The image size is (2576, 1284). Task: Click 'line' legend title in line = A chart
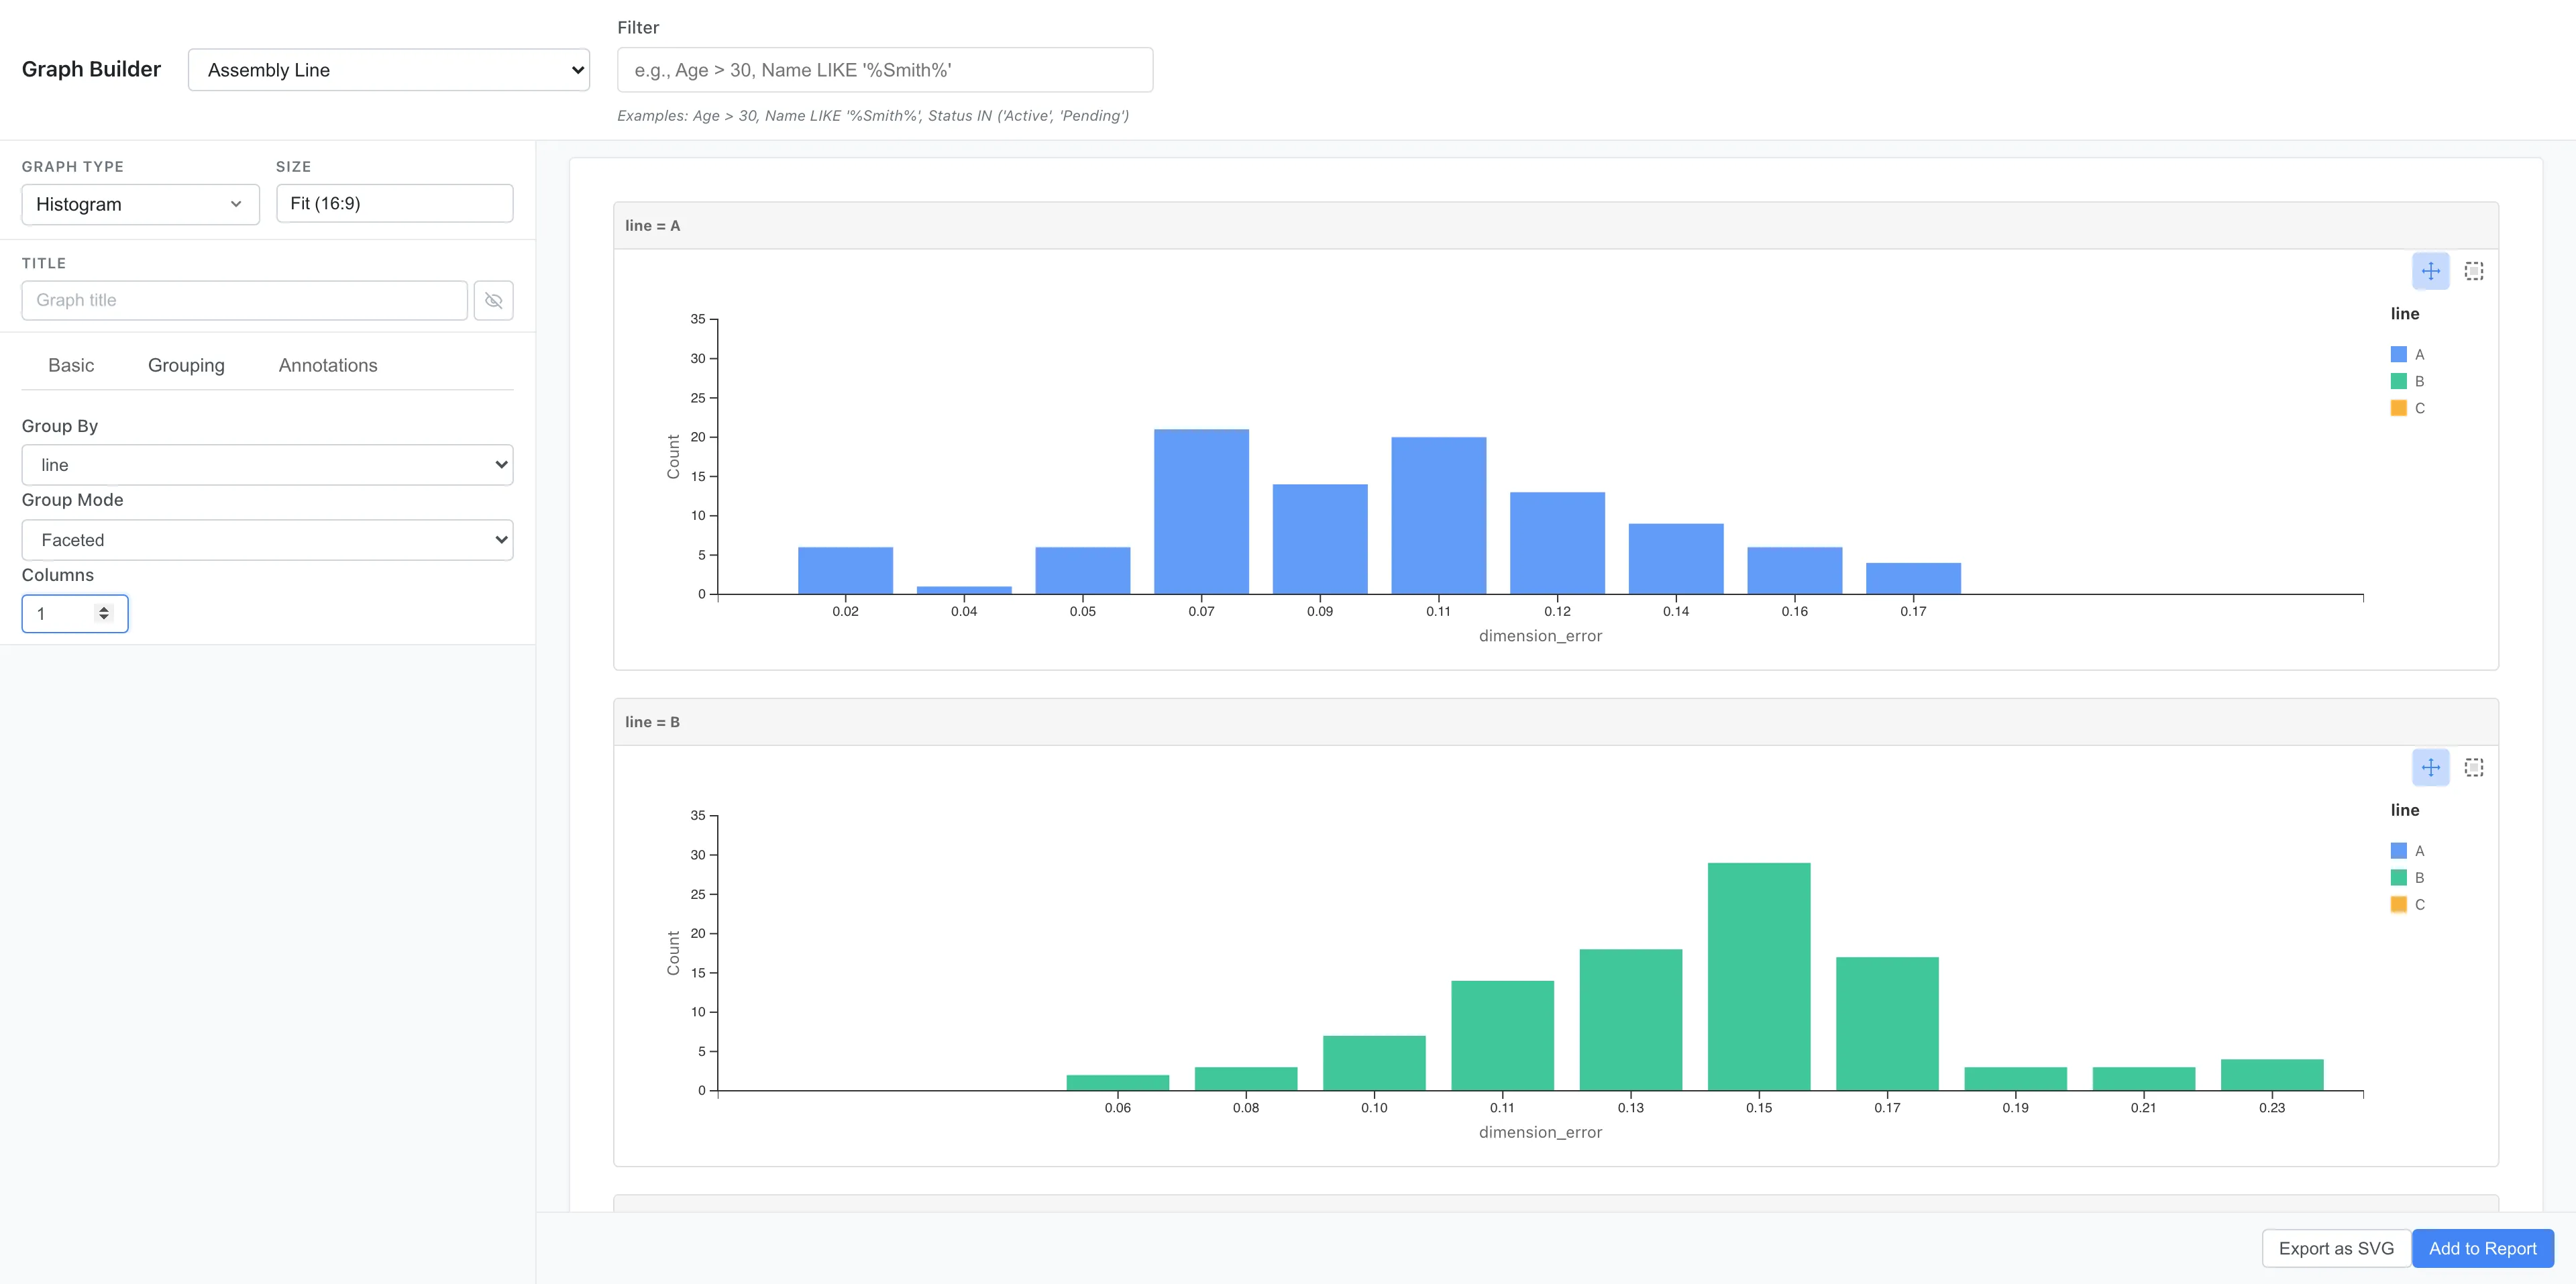(2405, 314)
